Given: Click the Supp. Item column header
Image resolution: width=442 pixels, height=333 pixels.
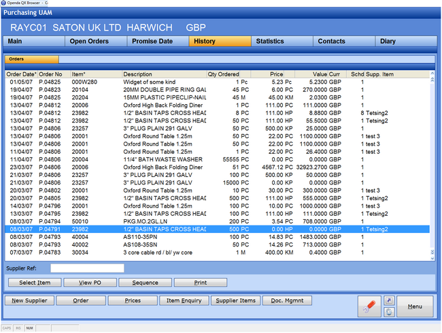Looking at the screenshot, I should point(397,74).
